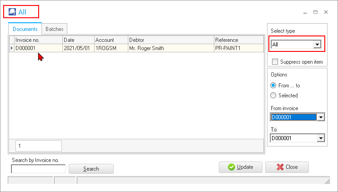The width and height of the screenshot is (338, 192).
Task: Expand the To invoice dropdown
Action: tap(321, 138)
